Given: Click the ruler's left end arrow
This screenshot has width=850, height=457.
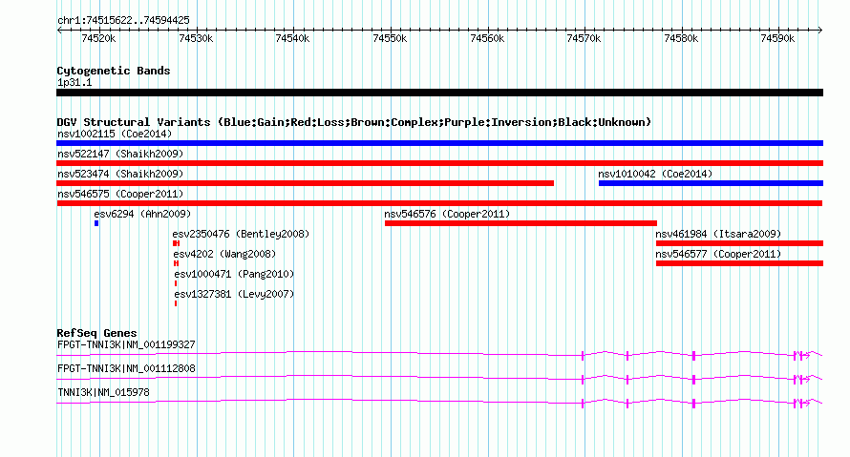Looking at the screenshot, I should [x=59, y=31].
